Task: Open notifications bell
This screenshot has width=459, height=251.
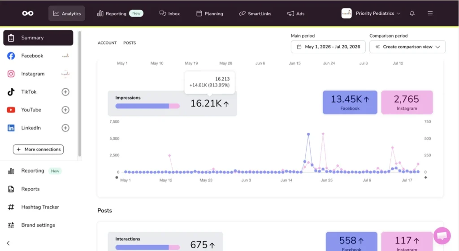Action: (x=412, y=13)
